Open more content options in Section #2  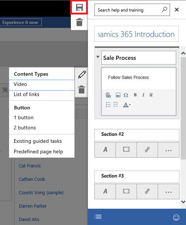pyautogui.click(x=169, y=150)
